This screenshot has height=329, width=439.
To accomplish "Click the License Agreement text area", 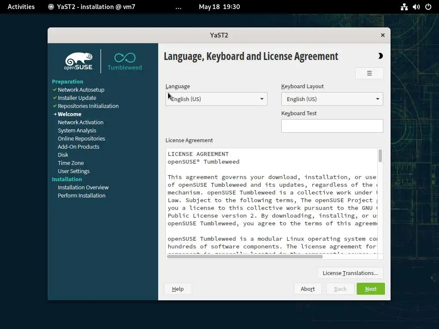I will [271, 201].
